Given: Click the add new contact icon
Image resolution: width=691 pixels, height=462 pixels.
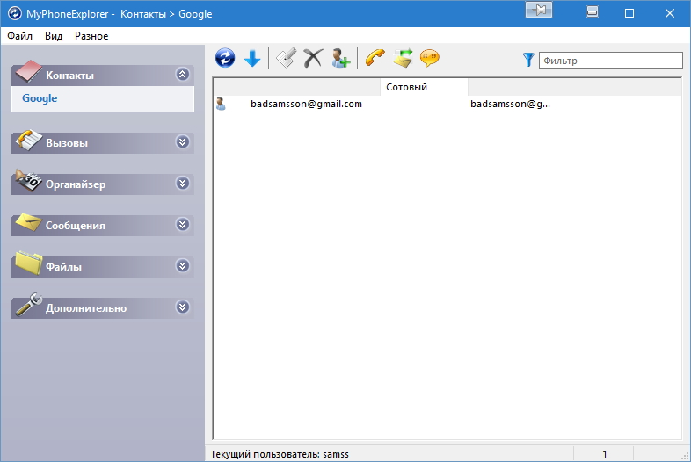Looking at the screenshot, I should point(340,58).
